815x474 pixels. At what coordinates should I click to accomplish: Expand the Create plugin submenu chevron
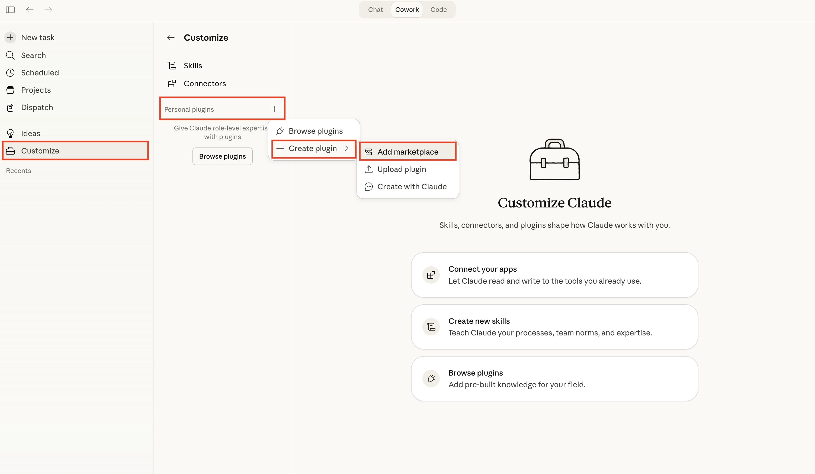[347, 149]
